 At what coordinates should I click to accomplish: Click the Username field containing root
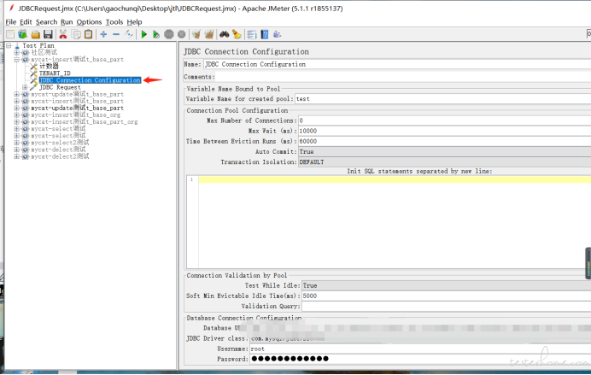420,349
